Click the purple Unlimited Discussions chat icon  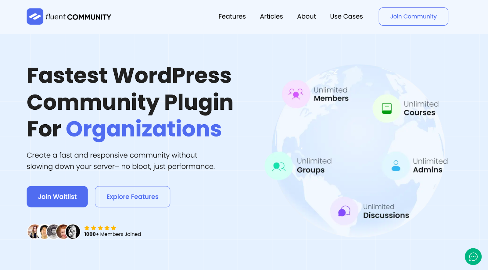point(344,211)
